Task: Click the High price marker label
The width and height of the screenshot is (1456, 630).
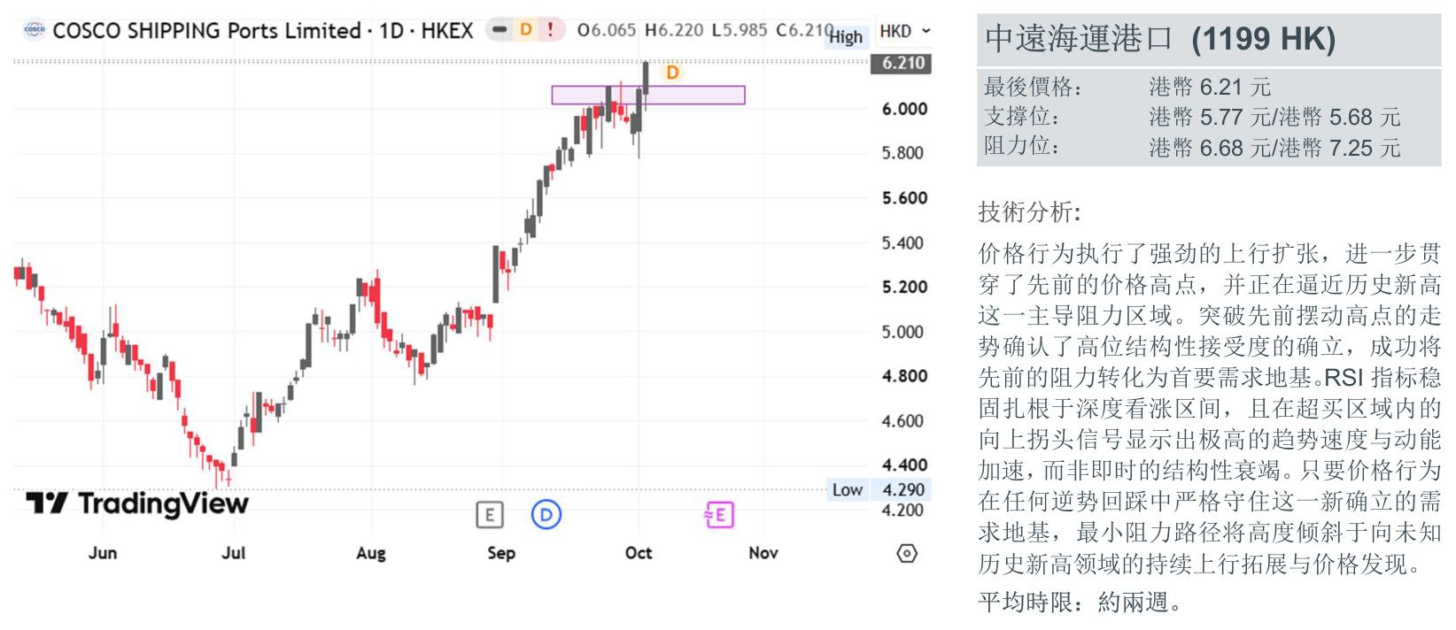Action: click(x=846, y=37)
